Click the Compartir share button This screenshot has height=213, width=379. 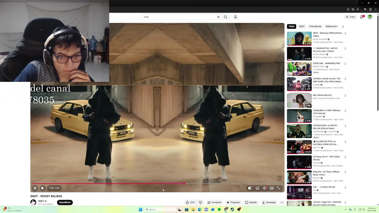coord(214,202)
